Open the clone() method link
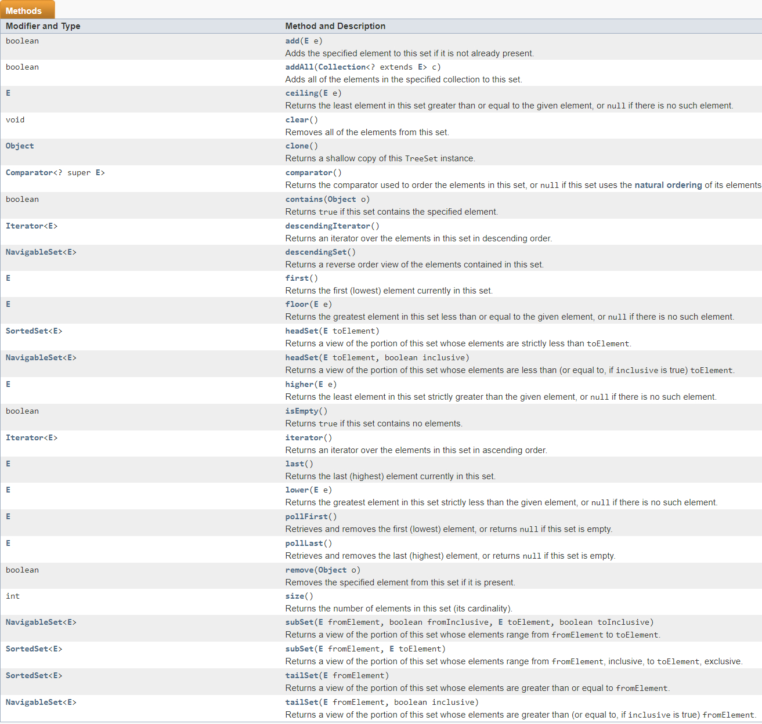The height and width of the screenshot is (724, 762). tap(297, 146)
